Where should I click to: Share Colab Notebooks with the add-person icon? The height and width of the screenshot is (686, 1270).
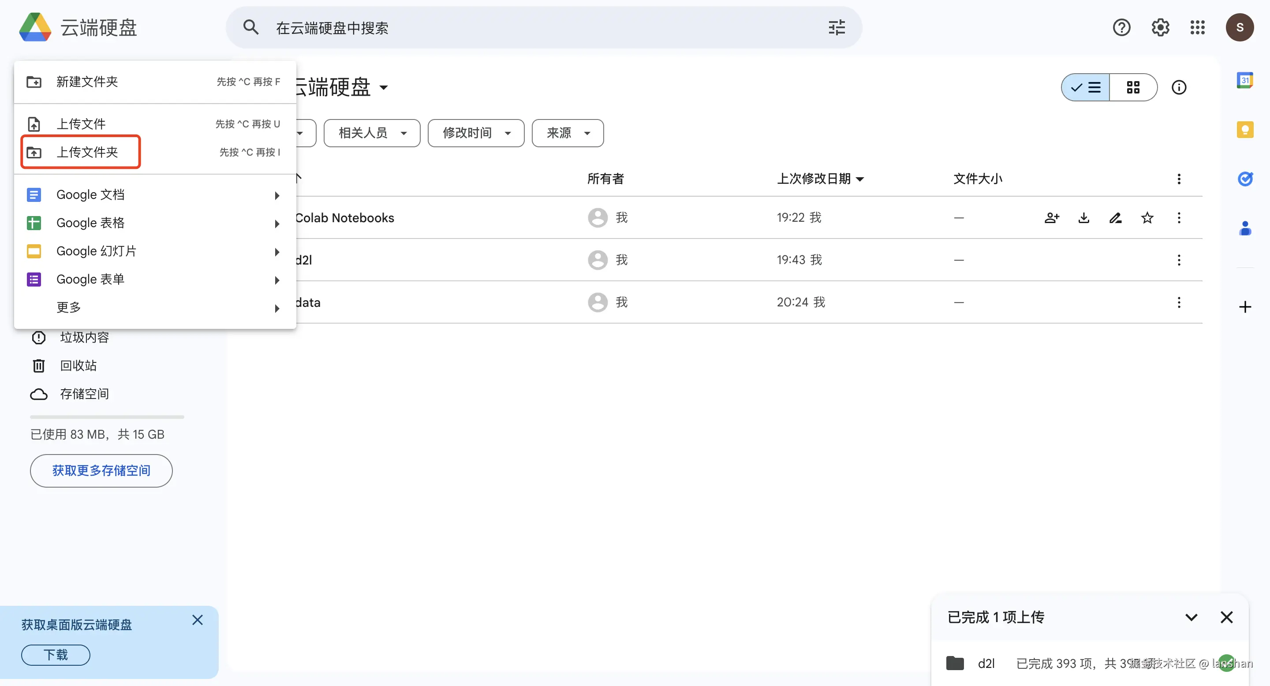coord(1051,218)
